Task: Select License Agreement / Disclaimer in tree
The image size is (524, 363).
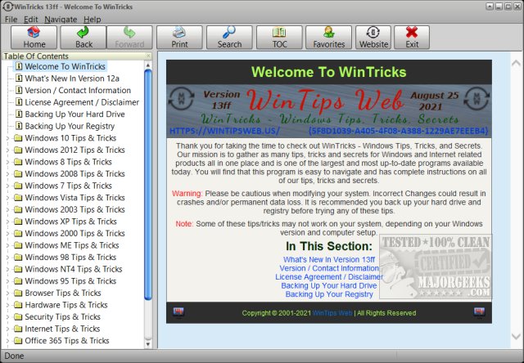Action: (82, 102)
